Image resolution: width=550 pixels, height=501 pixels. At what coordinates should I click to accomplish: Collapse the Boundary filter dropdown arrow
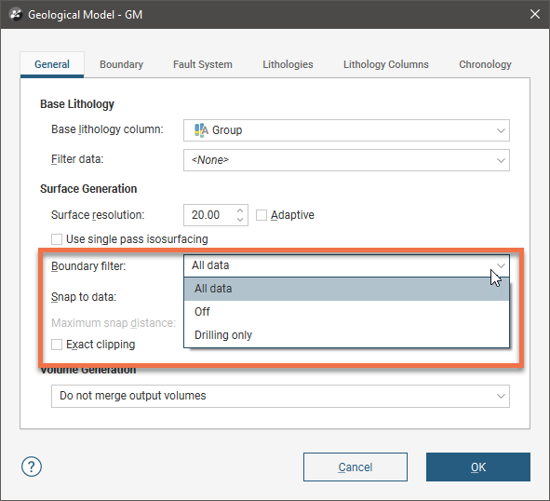[x=501, y=265]
